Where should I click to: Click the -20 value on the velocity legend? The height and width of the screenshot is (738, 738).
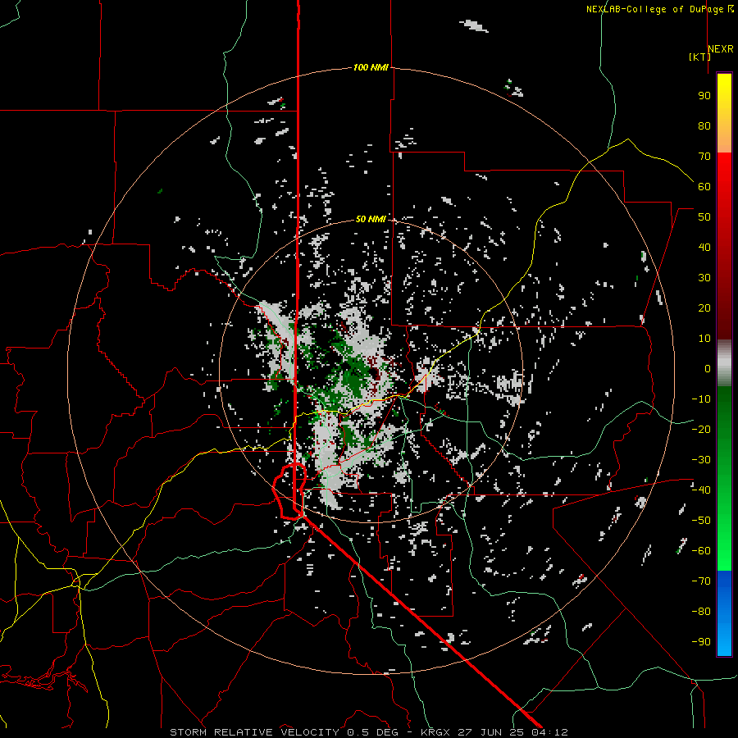click(x=701, y=429)
